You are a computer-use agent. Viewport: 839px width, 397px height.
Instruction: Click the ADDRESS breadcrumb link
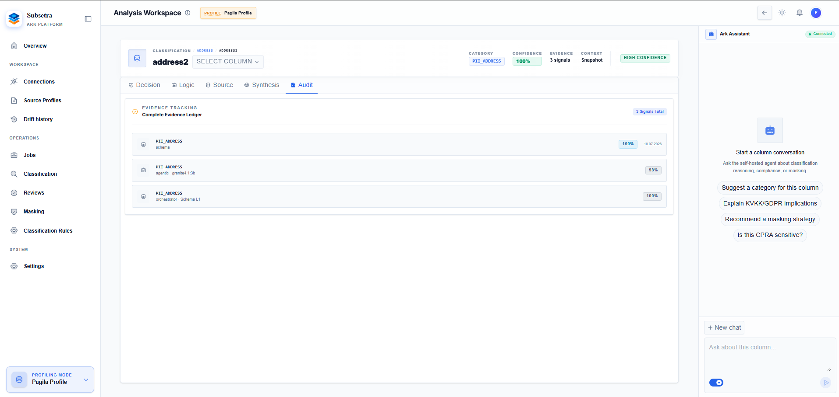click(x=205, y=51)
